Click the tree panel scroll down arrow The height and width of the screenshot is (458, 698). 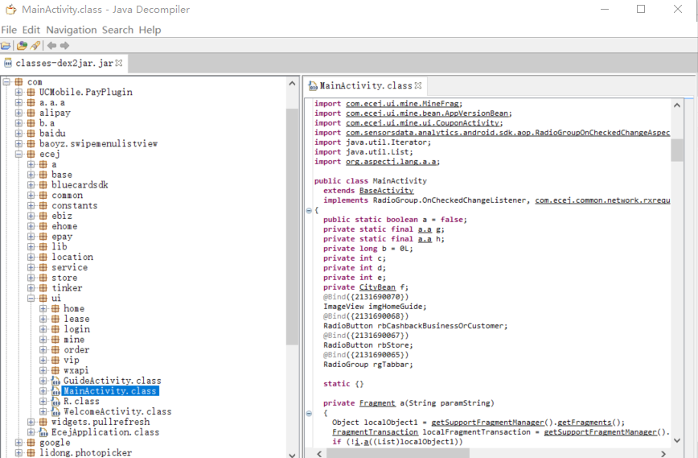(x=292, y=454)
